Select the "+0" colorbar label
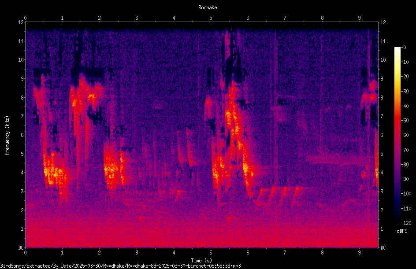416x269 pixels. click(x=404, y=48)
